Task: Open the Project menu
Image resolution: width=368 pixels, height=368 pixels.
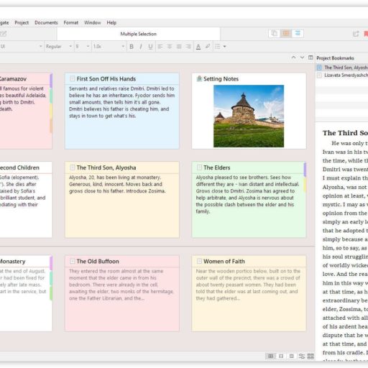Action: pyautogui.click(x=22, y=22)
